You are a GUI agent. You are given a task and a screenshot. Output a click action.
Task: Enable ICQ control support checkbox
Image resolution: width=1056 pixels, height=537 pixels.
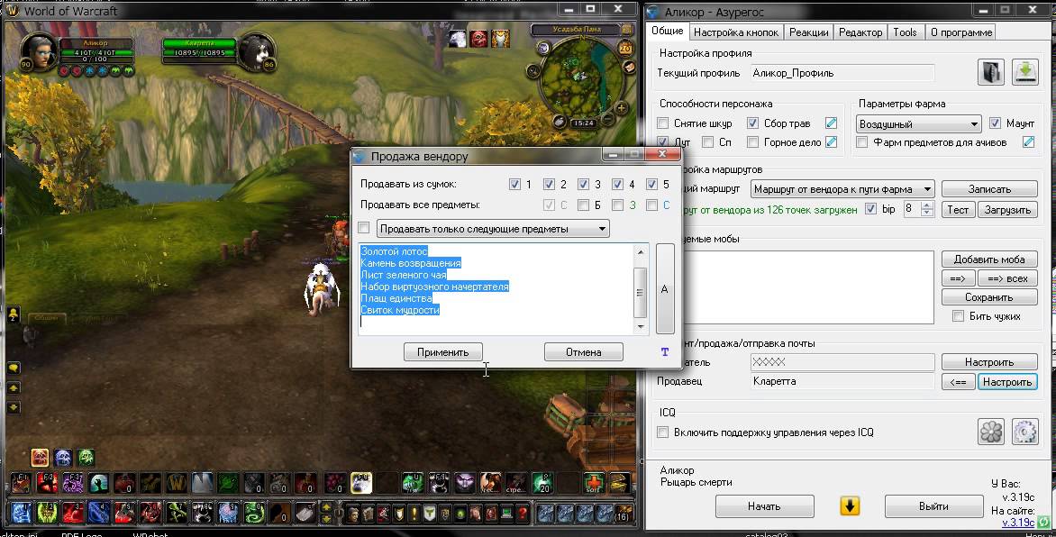[662, 432]
